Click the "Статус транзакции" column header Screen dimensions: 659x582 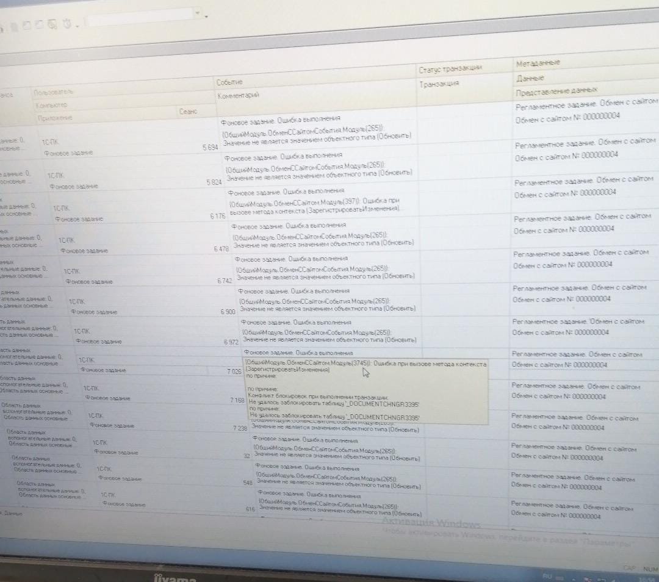tap(450, 69)
